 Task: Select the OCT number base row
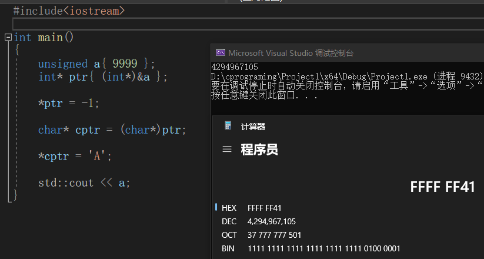pyautogui.click(x=349, y=235)
